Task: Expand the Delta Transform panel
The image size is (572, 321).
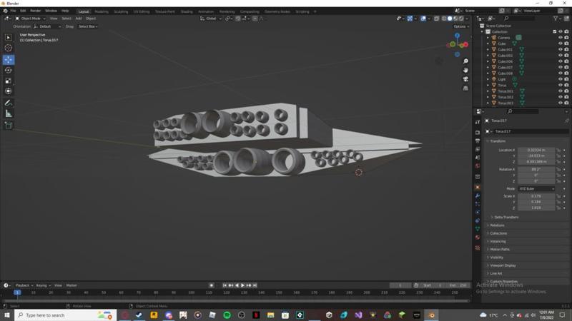Action: coord(505,218)
